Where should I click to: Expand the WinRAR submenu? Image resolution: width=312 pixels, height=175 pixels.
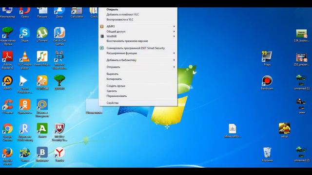pos(137,36)
